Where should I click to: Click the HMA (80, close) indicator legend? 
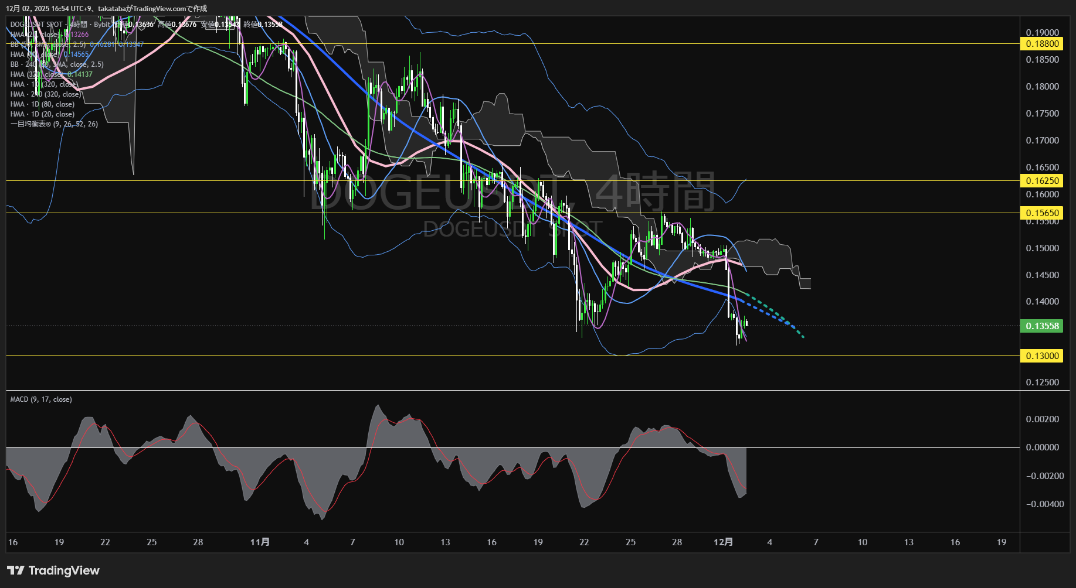[35, 54]
